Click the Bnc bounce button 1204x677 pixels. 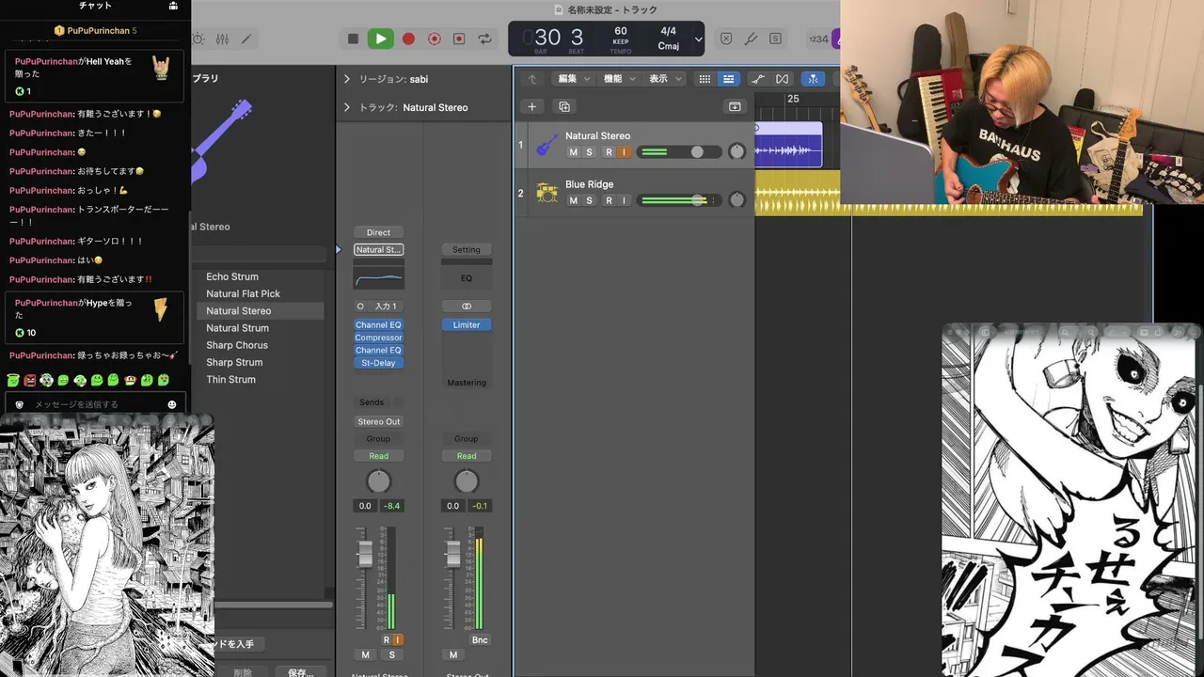pyautogui.click(x=480, y=639)
